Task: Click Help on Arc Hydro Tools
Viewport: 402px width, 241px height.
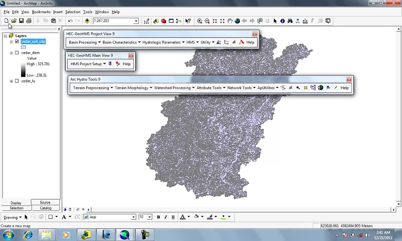Action: click(x=344, y=88)
